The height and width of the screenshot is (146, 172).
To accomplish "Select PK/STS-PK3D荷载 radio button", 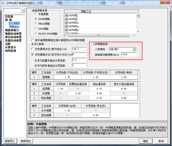I will [36, 33].
